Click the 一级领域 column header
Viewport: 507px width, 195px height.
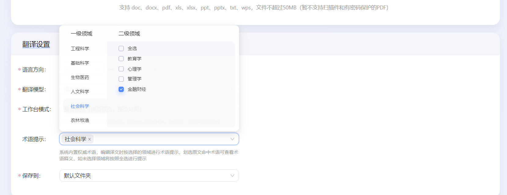(81, 34)
